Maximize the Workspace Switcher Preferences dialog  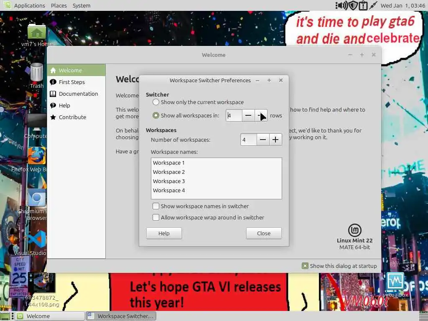pos(269,80)
